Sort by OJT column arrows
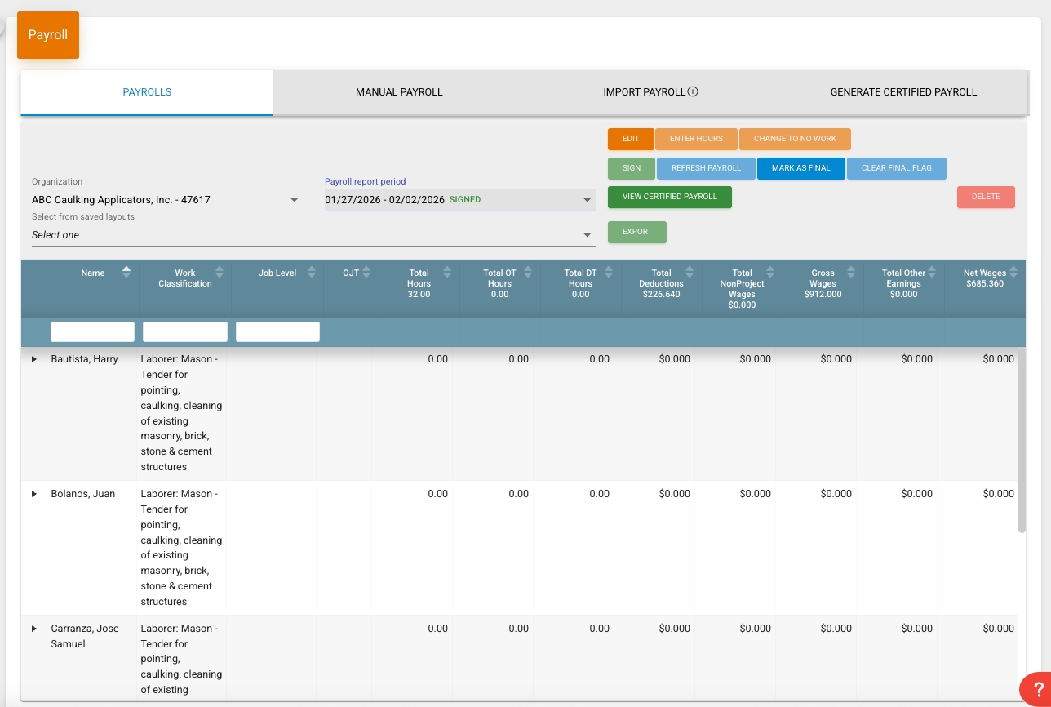1051x707 pixels. click(x=366, y=273)
